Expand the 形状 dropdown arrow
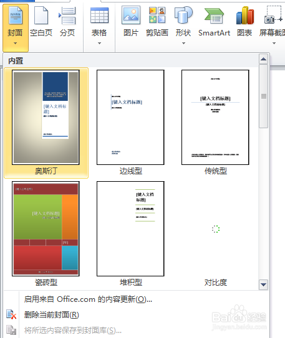285x338 pixels. point(183,44)
